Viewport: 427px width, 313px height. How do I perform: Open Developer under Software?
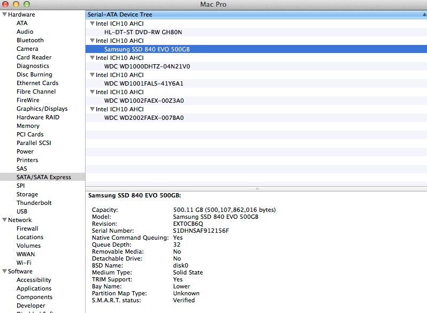pyautogui.click(x=31, y=306)
